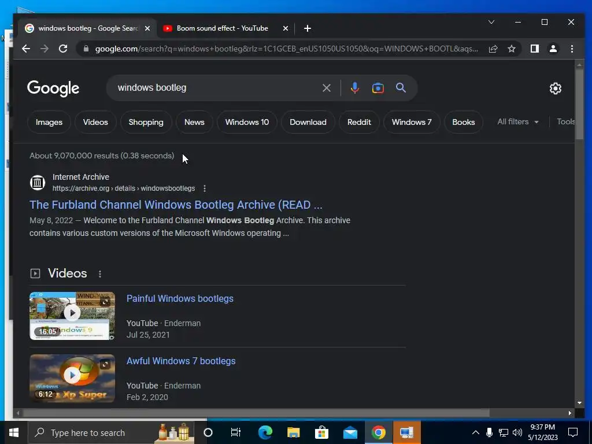
Task: Click taskbar search box
Action: [x=112, y=432]
